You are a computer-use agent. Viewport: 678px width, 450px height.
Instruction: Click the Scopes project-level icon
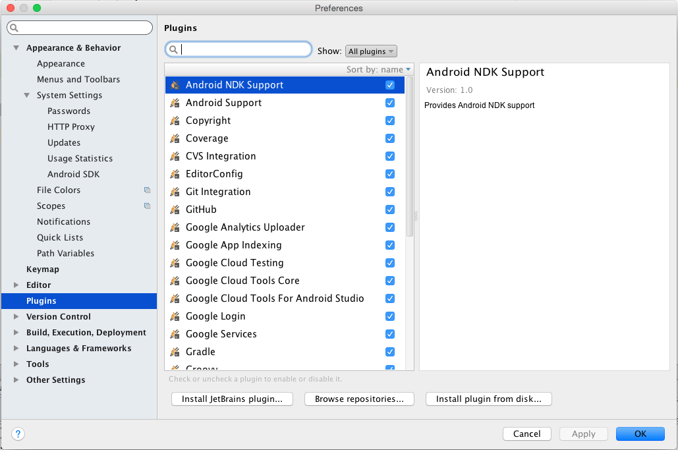point(147,206)
